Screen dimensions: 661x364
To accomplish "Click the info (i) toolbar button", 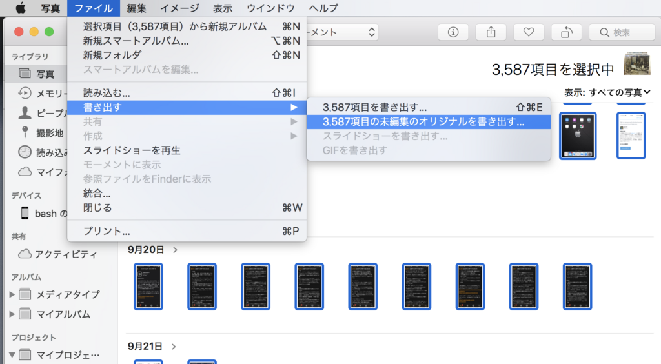I will pos(453,32).
